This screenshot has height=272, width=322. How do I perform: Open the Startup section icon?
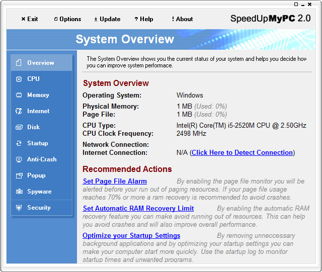click(x=19, y=143)
